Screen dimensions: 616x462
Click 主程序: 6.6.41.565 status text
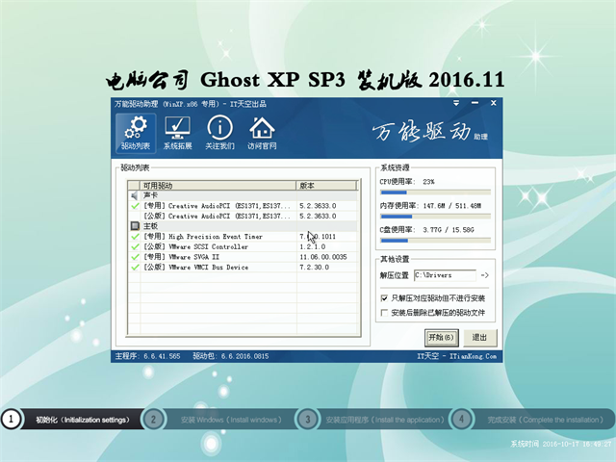[147, 356]
